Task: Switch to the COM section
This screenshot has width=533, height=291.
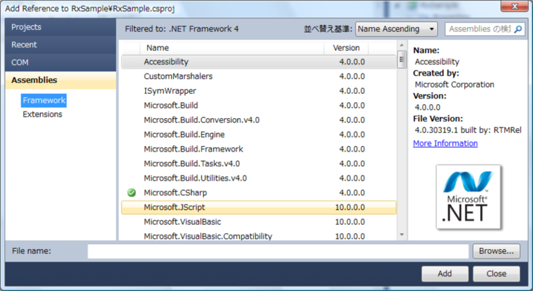Action: pos(61,63)
